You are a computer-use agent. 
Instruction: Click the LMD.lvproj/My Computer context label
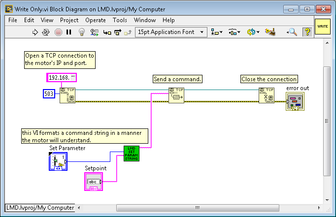40,208
